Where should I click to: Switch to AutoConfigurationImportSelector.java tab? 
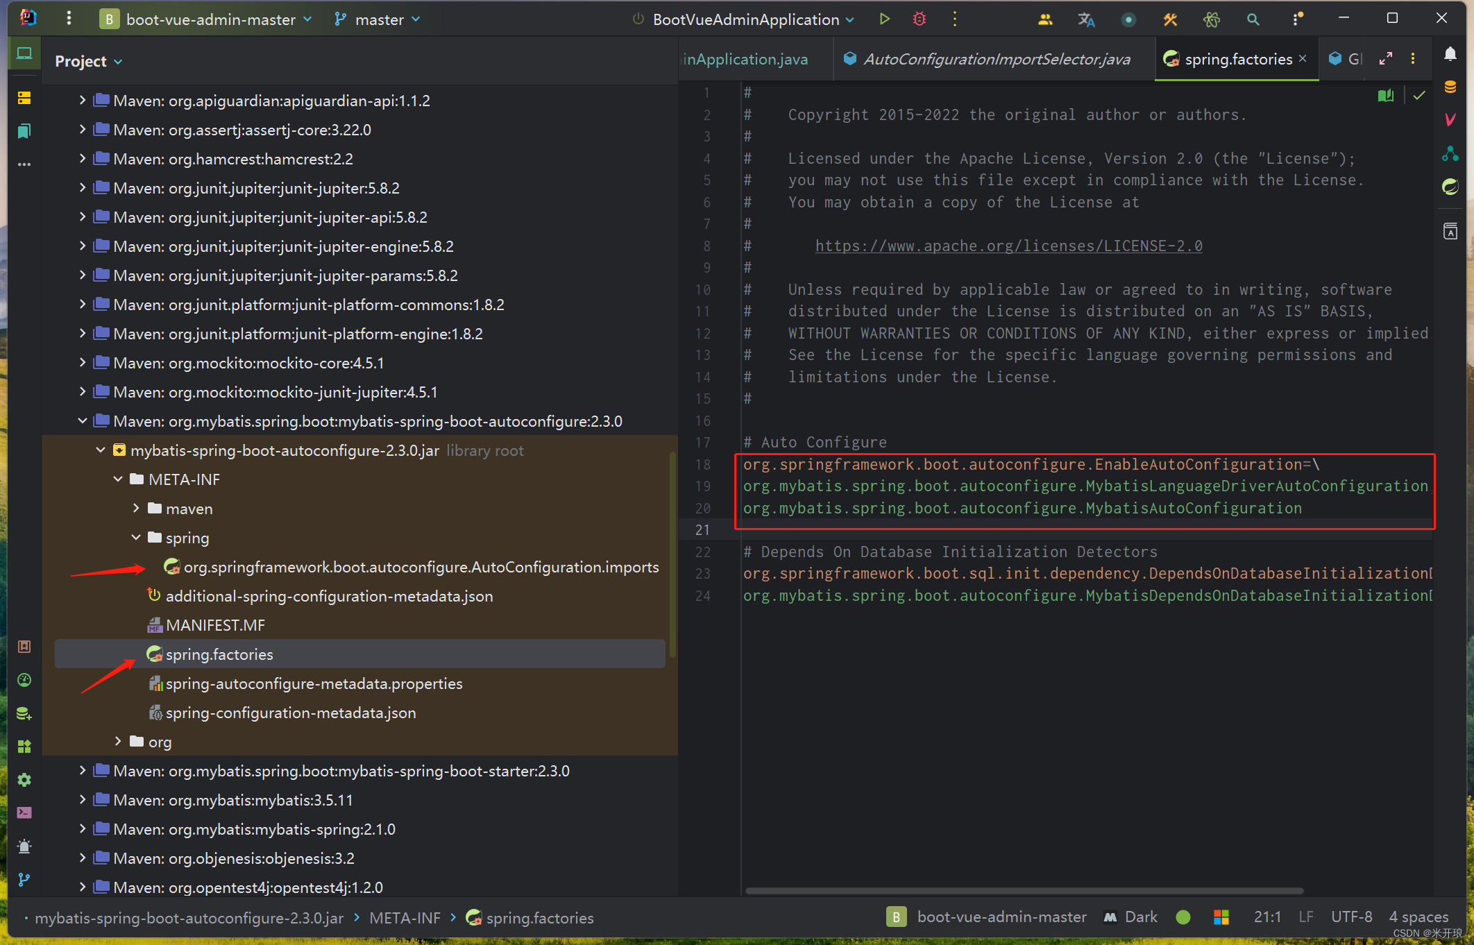[x=996, y=59]
